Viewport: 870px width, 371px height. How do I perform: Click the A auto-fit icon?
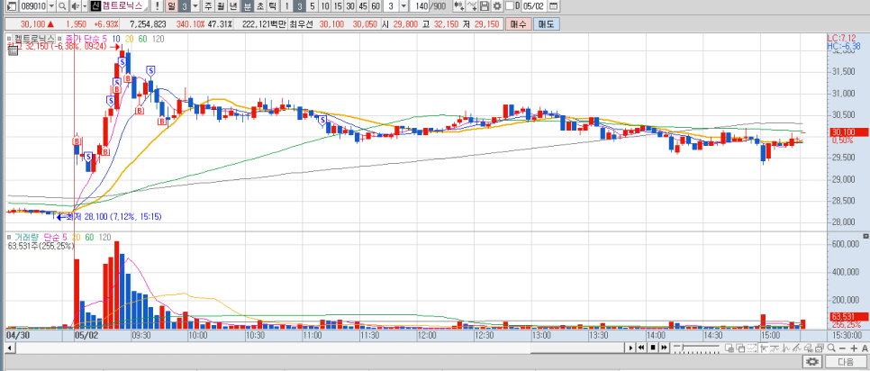coord(865,348)
